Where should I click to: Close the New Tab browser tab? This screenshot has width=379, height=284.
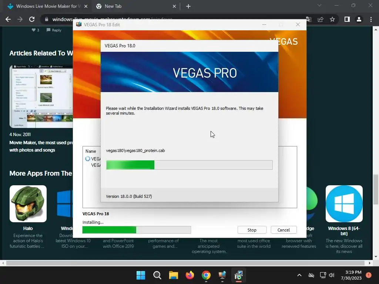click(x=174, y=7)
